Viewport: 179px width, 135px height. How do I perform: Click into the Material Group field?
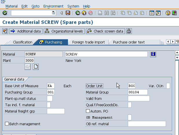pos(137,92)
